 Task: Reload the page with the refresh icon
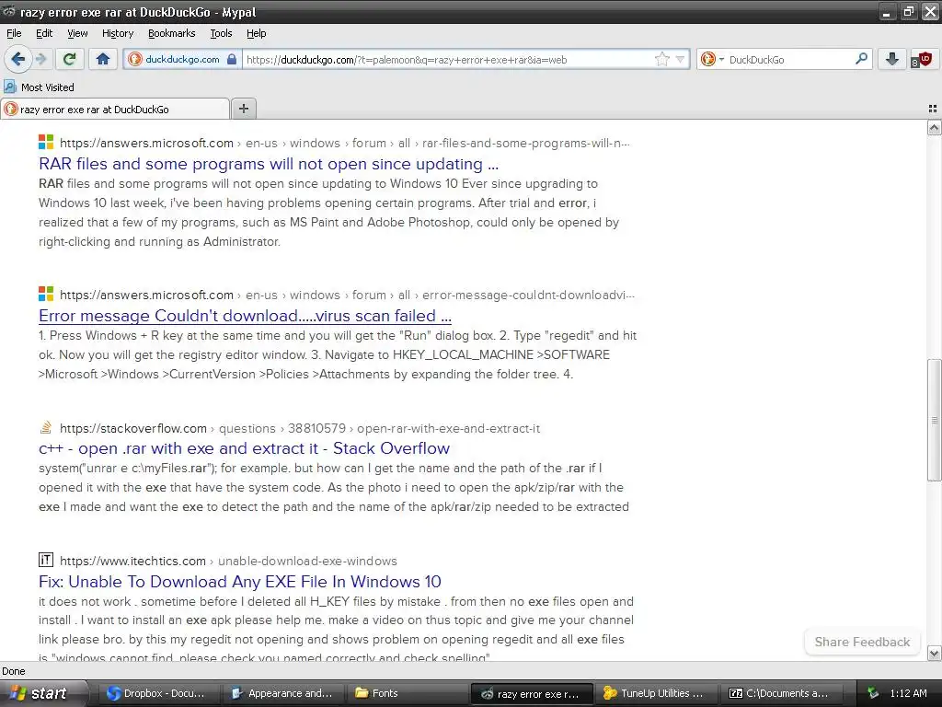click(x=69, y=59)
